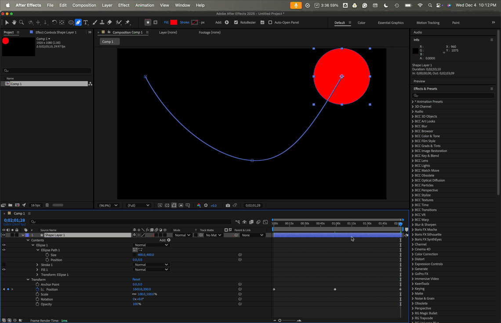Select the Eraser tool
Screen dimensions: 501x323
point(109,22)
